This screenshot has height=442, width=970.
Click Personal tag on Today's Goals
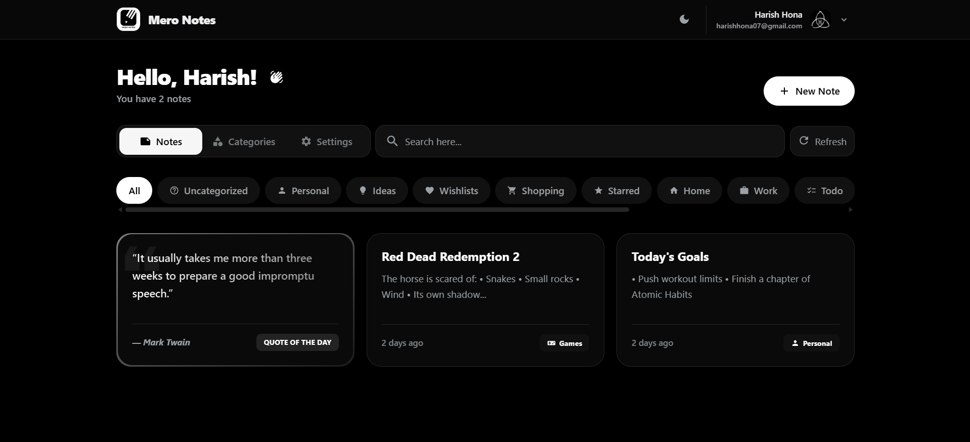coord(811,343)
